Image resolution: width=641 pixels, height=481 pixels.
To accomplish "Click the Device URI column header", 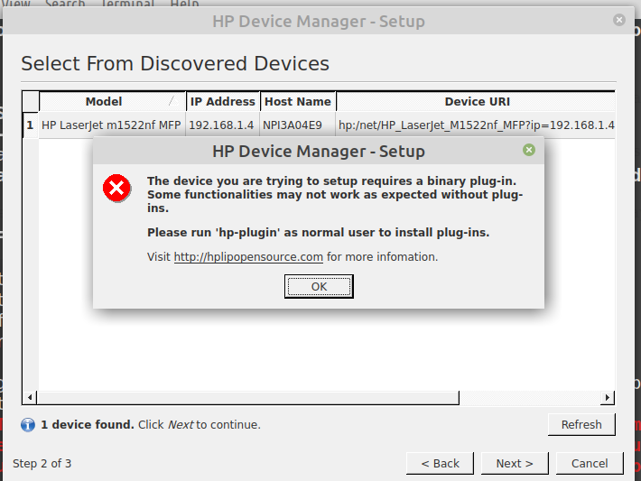I will 476,102.
